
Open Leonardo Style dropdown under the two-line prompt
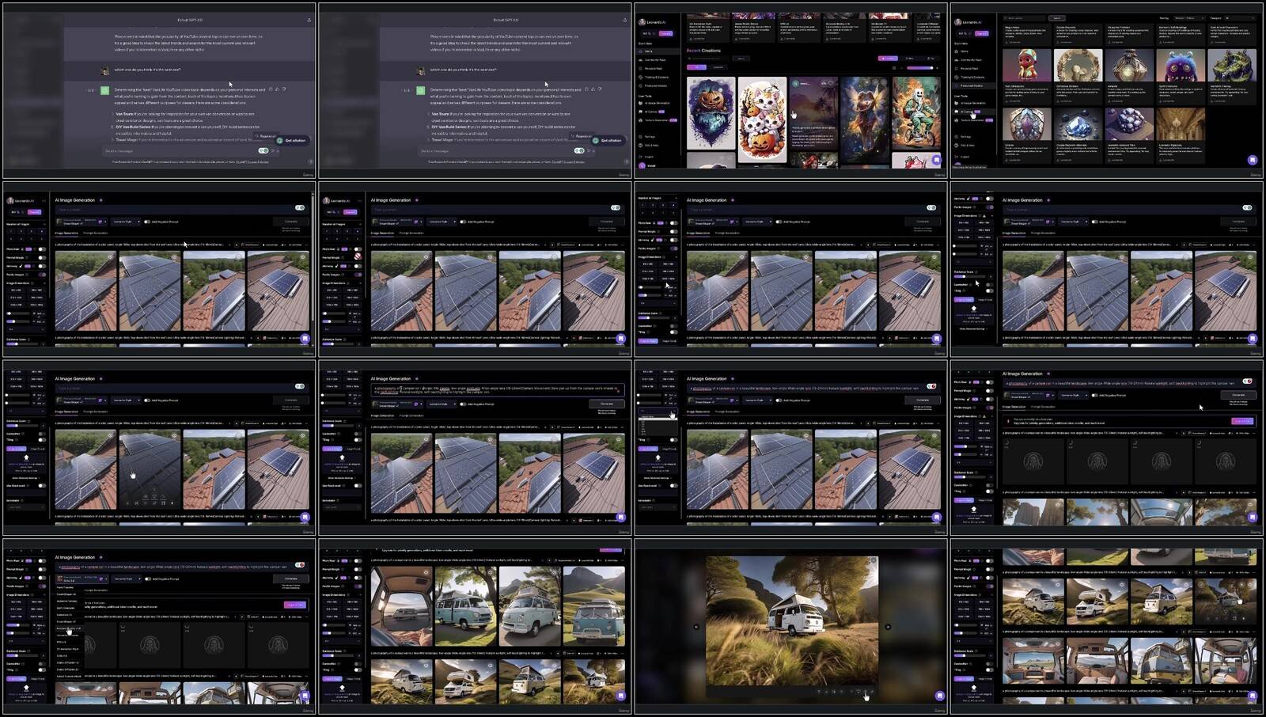pos(441,404)
